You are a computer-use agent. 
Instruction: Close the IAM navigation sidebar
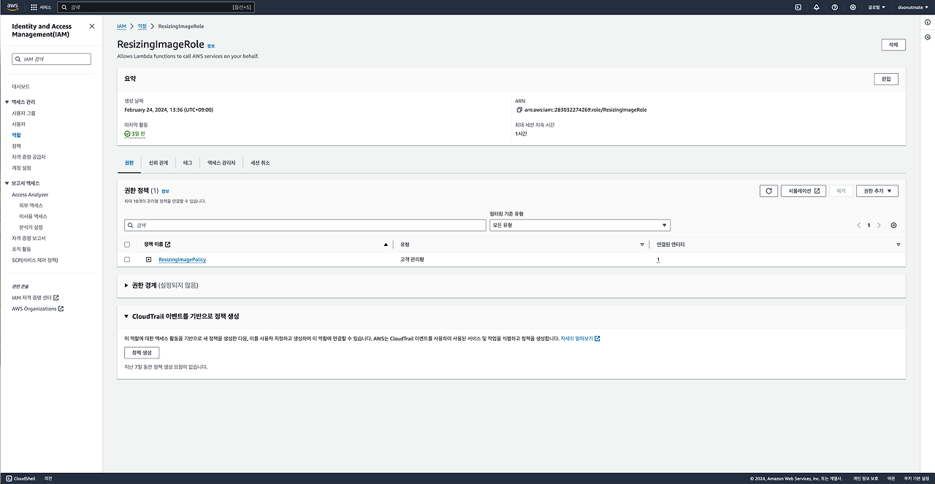[x=91, y=26]
